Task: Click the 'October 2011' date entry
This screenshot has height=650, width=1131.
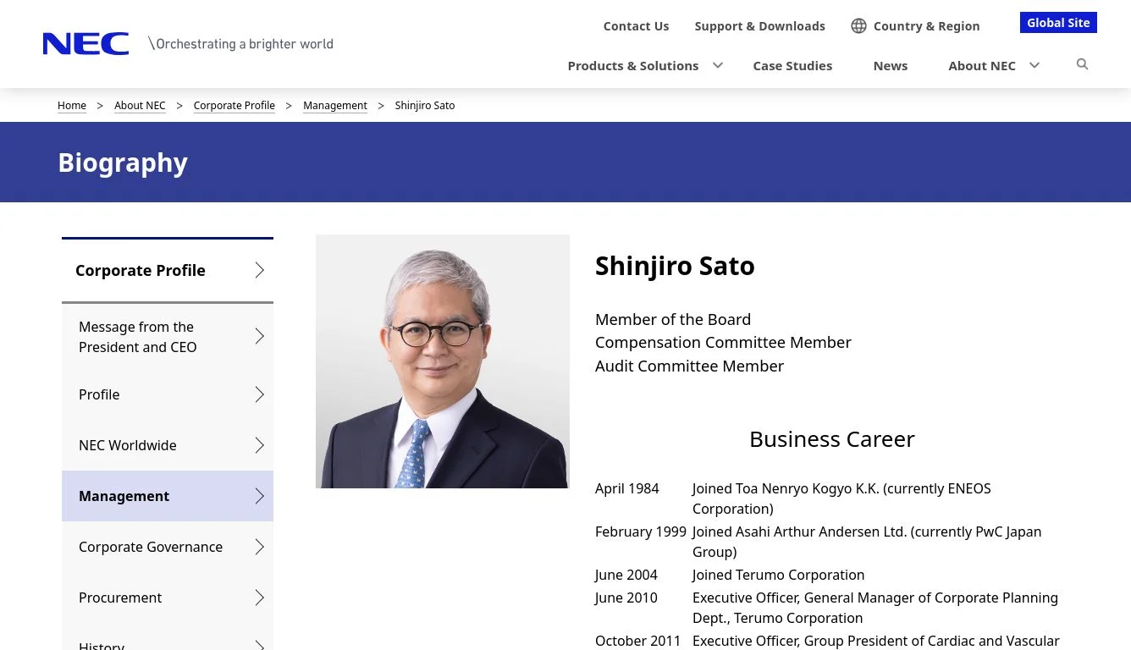Action: [x=638, y=641]
